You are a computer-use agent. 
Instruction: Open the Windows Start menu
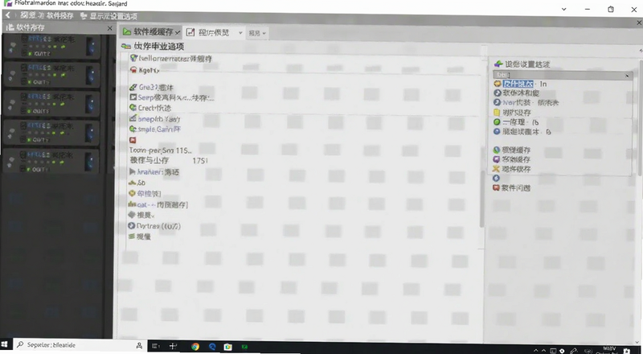click(x=6, y=345)
